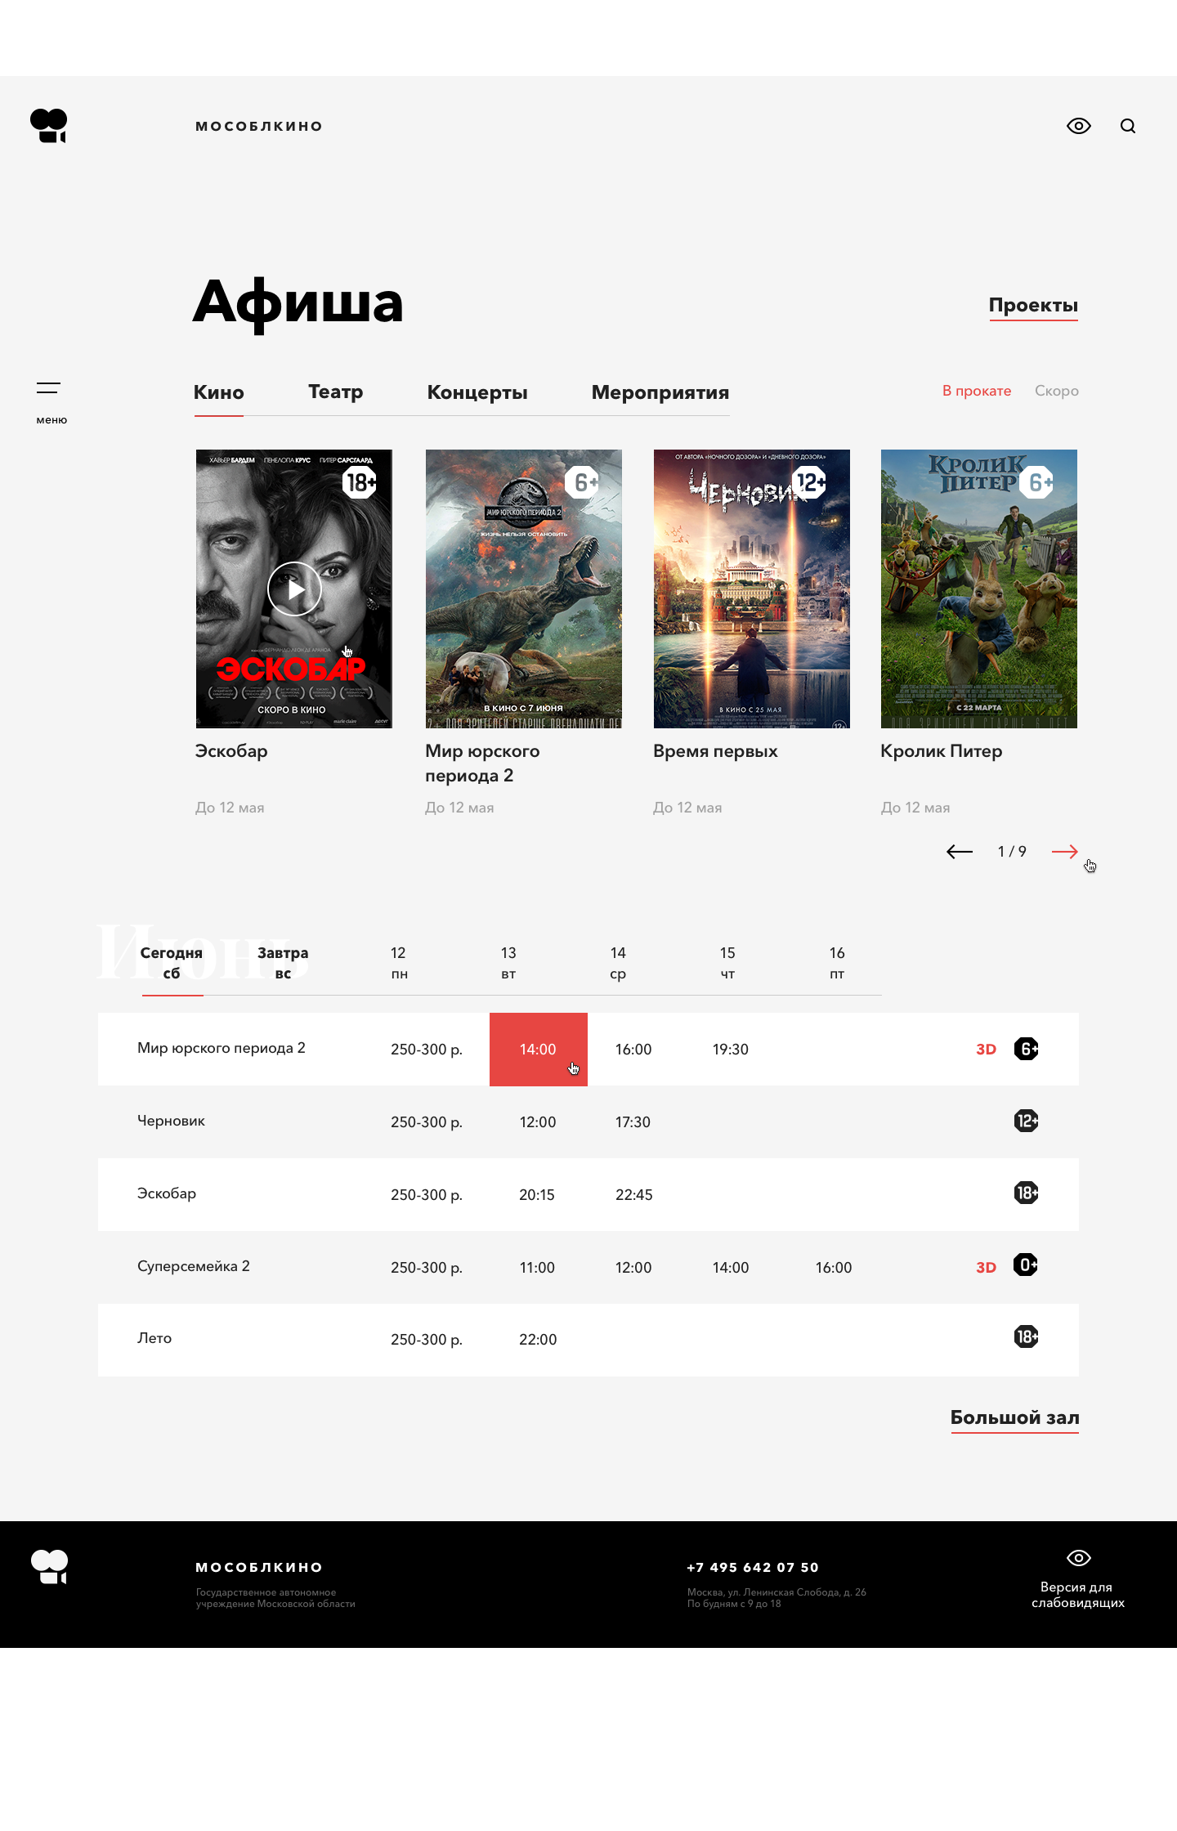This screenshot has width=1177, height=1831.
Task: Click the 18+ badge on Эскобар poster
Action: click(x=360, y=482)
